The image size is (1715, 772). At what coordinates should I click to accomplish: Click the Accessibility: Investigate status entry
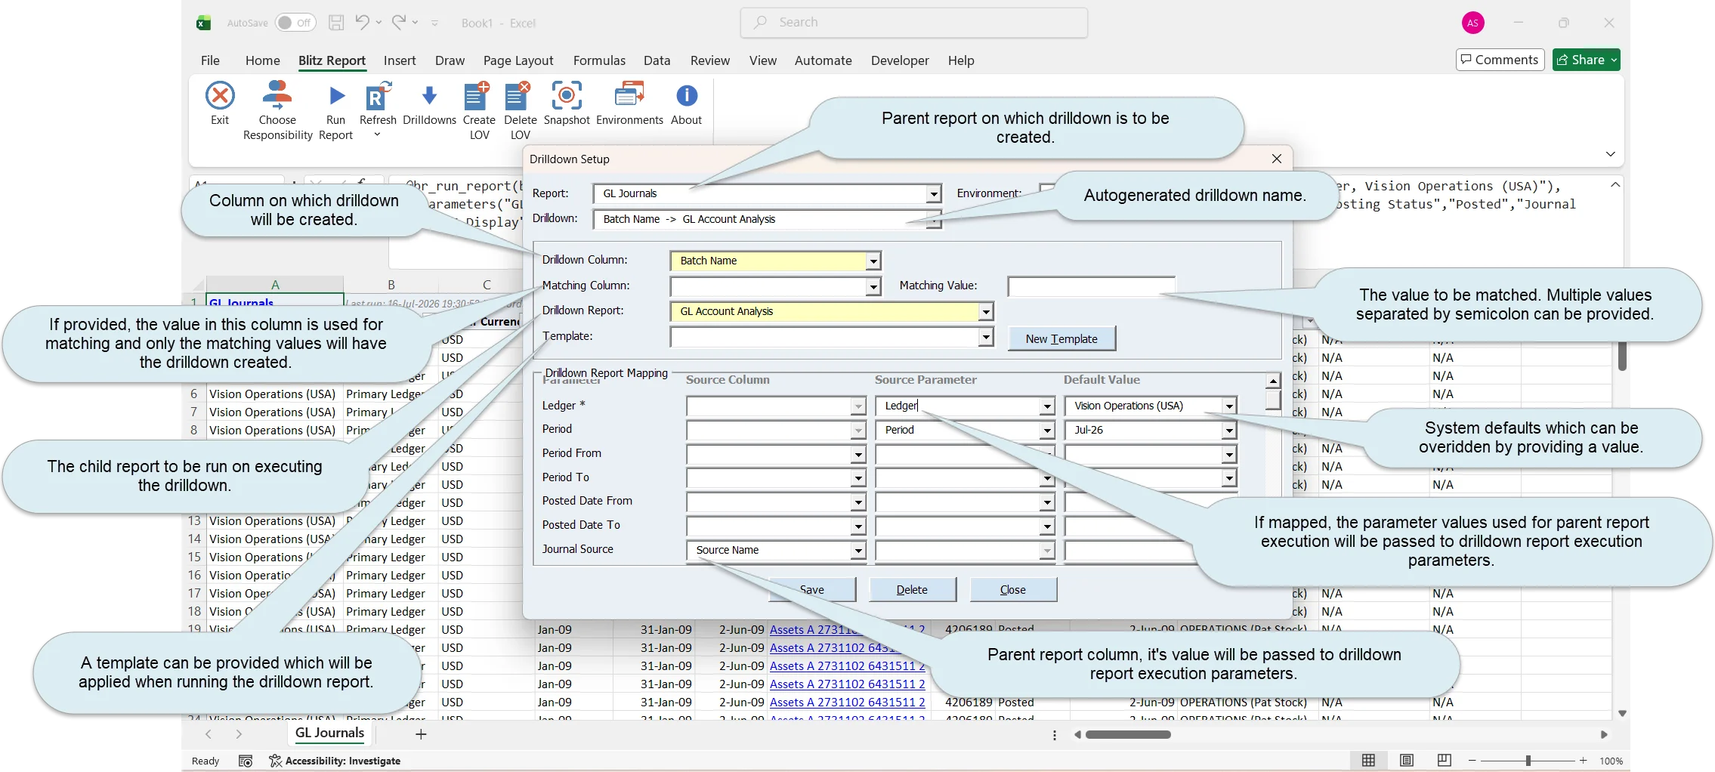pyautogui.click(x=335, y=761)
